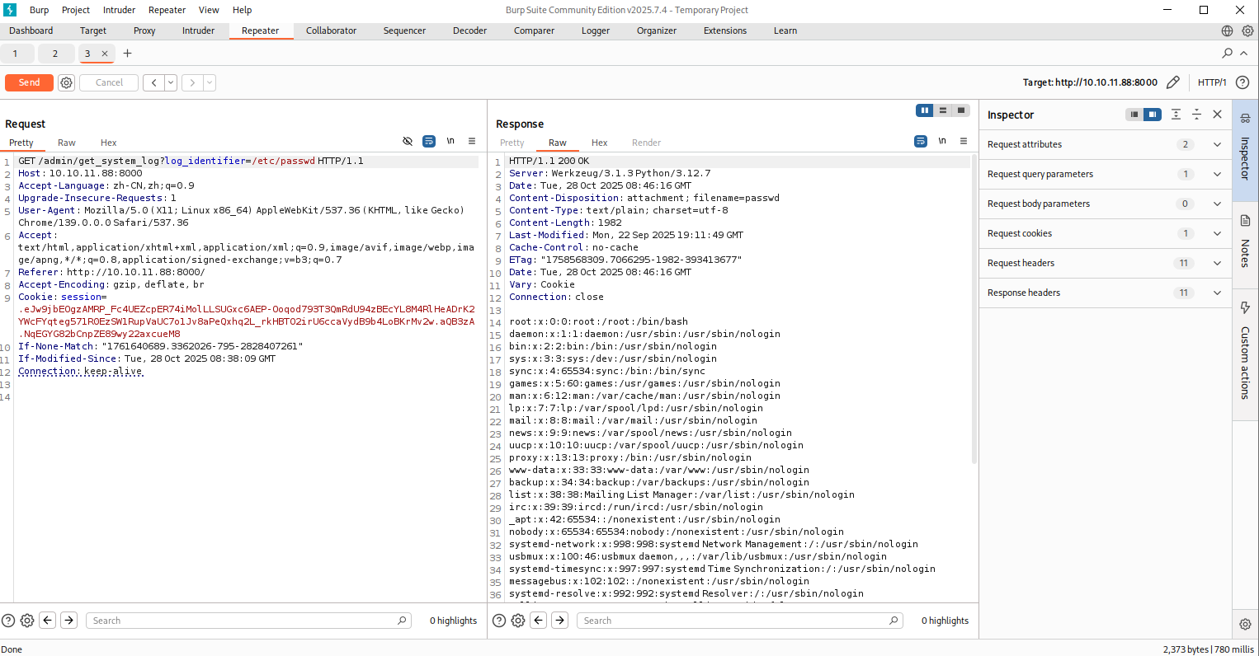Click the Cancel button
The height and width of the screenshot is (656, 1259).
click(x=109, y=82)
